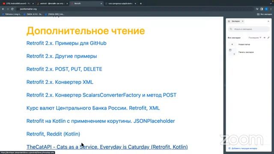The image size is (274, 154).
Task: Open Retrofit 2.x GitHub examples link
Action: click(x=66, y=43)
